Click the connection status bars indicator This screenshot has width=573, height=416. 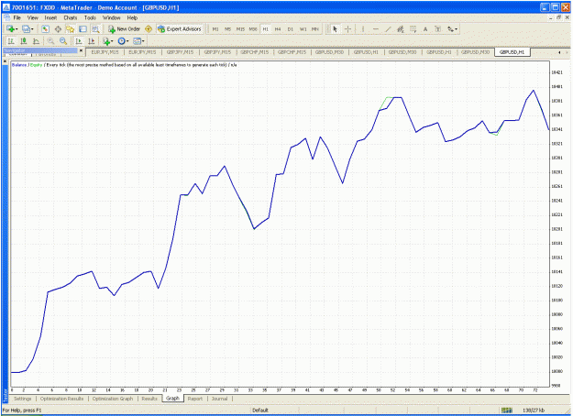click(506, 411)
